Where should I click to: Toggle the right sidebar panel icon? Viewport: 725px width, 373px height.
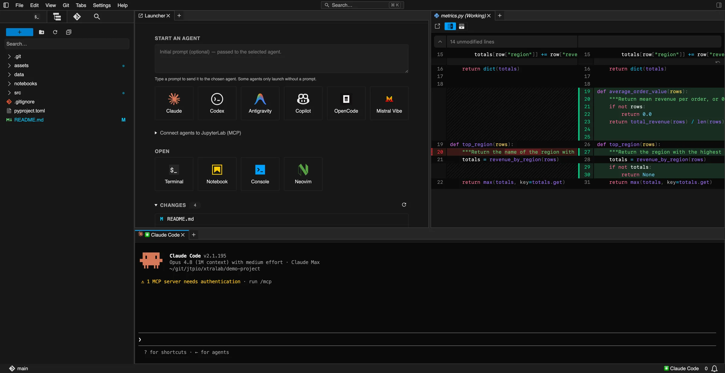(x=719, y=5)
